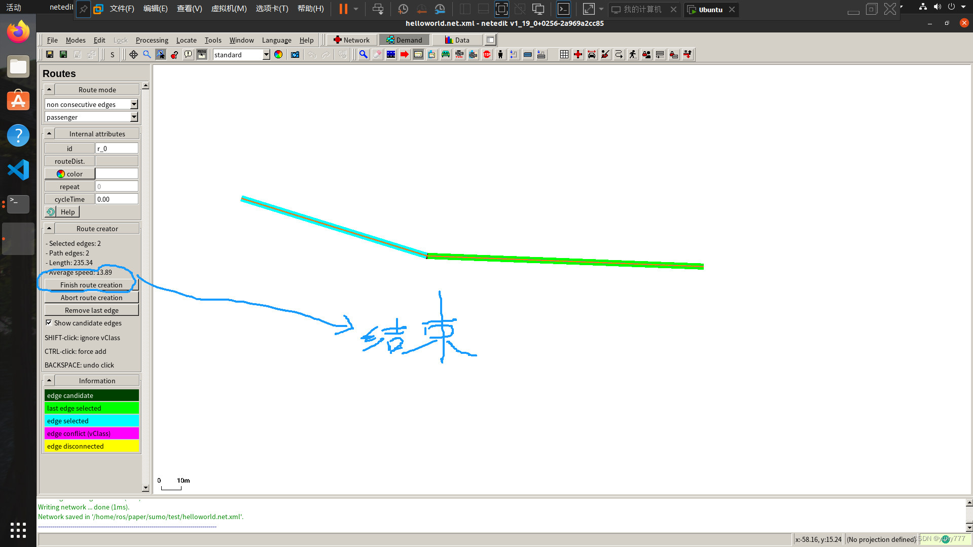Select the delete mode eraser tool
Image resolution: width=973 pixels, height=547 pixels.
tap(377, 55)
